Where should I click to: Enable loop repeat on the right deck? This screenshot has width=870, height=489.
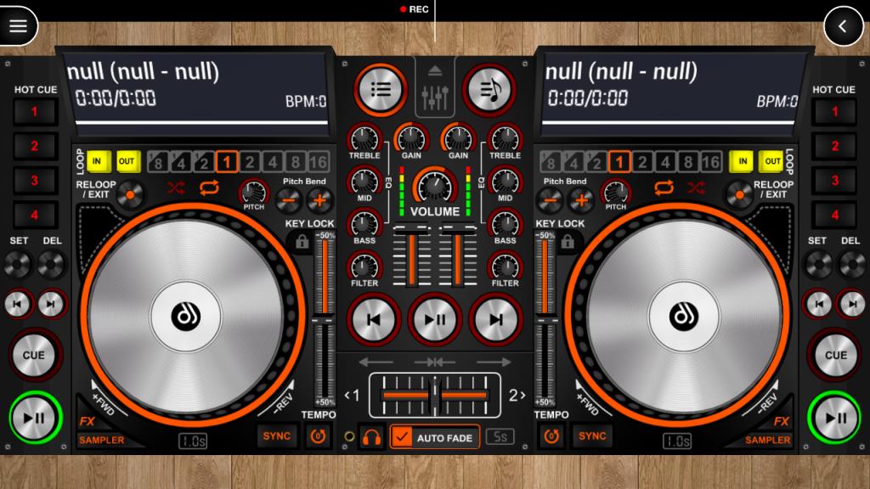point(665,188)
